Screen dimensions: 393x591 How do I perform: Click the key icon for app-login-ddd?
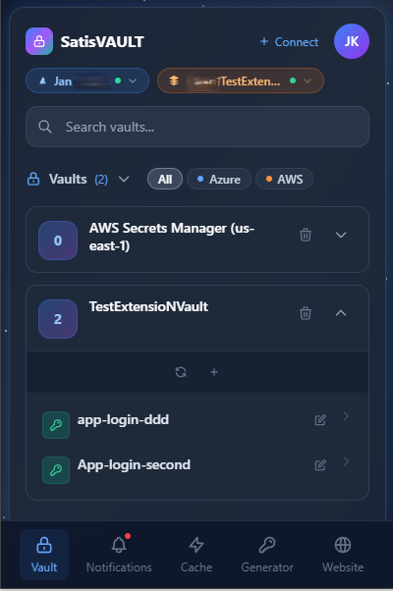[x=56, y=425]
